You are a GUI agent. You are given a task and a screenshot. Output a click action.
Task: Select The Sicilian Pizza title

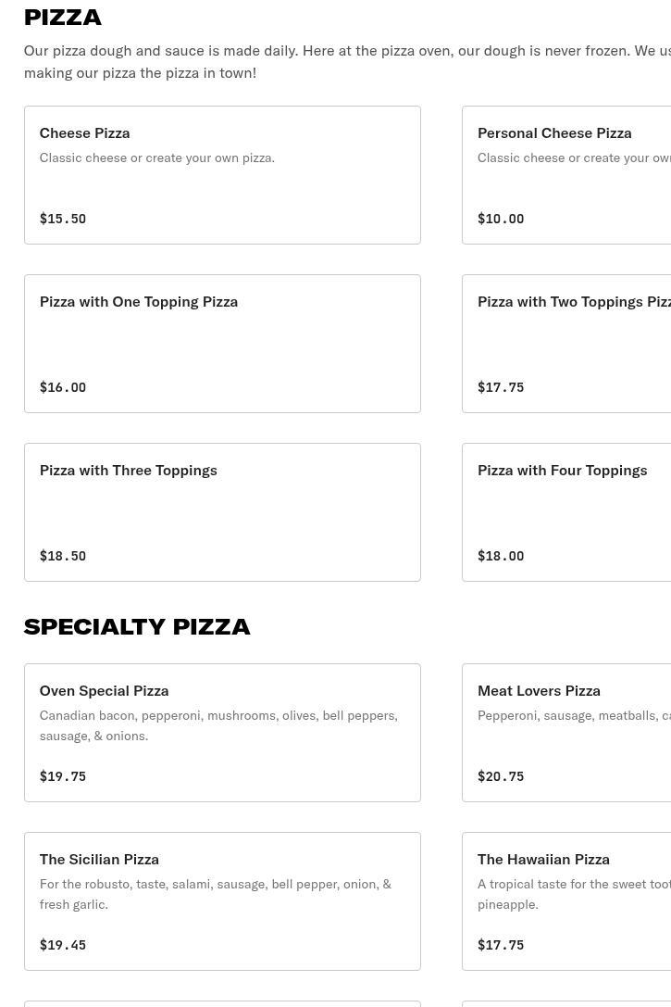99,859
